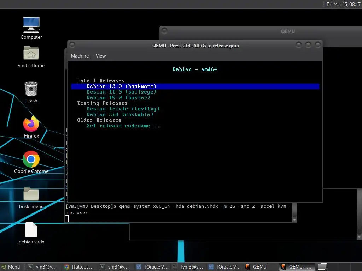Select the debian.vhdx file icon
362x271 pixels.
click(x=31, y=233)
